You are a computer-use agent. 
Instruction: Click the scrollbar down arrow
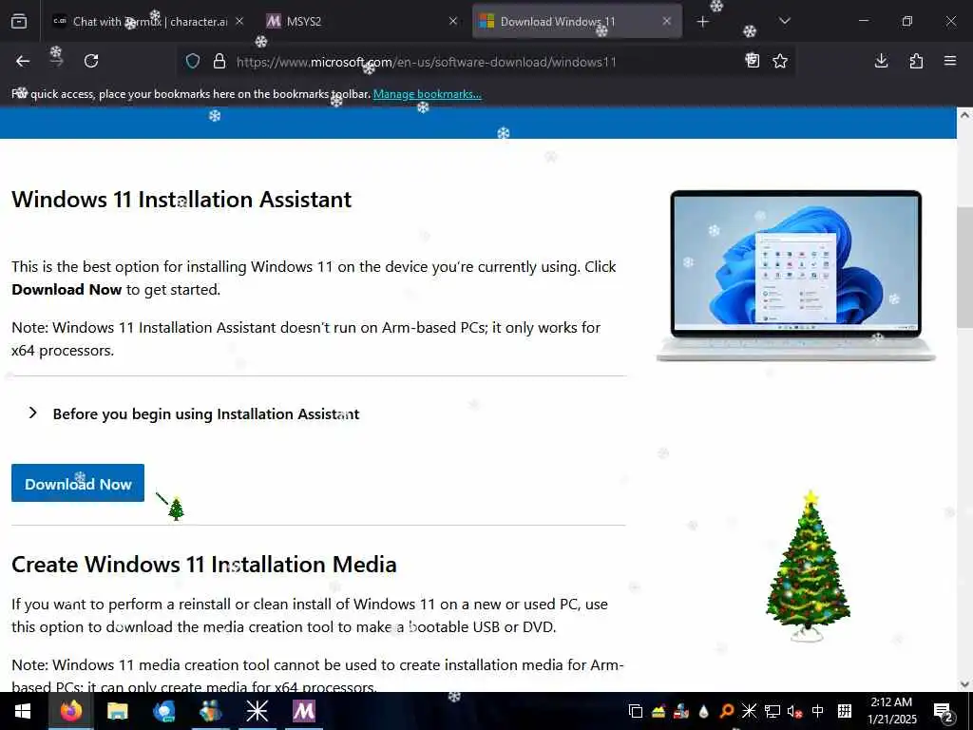[x=964, y=684]
